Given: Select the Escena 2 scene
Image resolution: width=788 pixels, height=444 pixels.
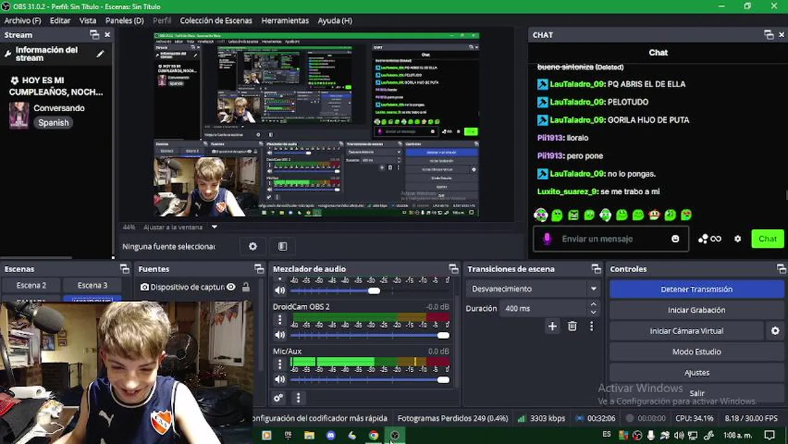Looking at the screenshot, I should (x=31, y=286).
